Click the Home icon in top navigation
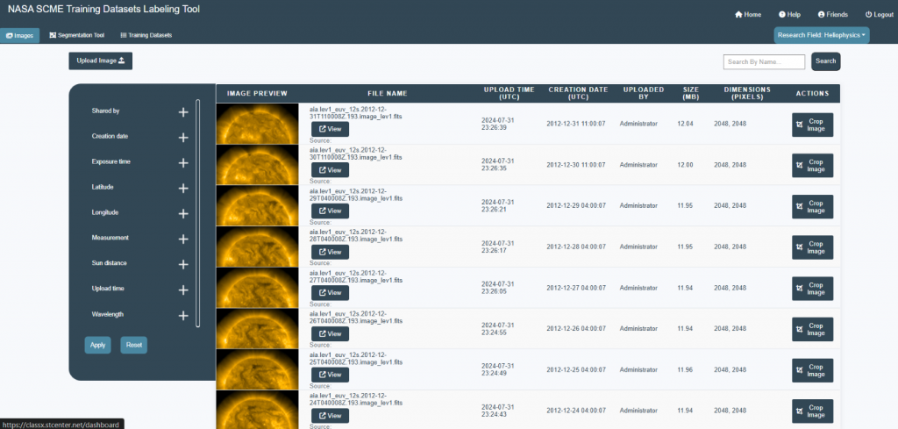 tap(738, 15)
